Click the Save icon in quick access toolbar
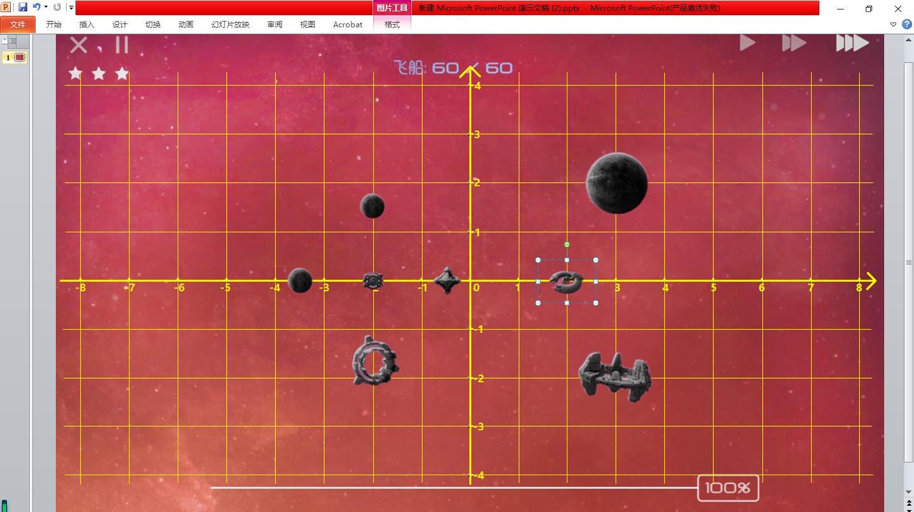The height and width of the screenshot is (512, 914). point(23,8)
